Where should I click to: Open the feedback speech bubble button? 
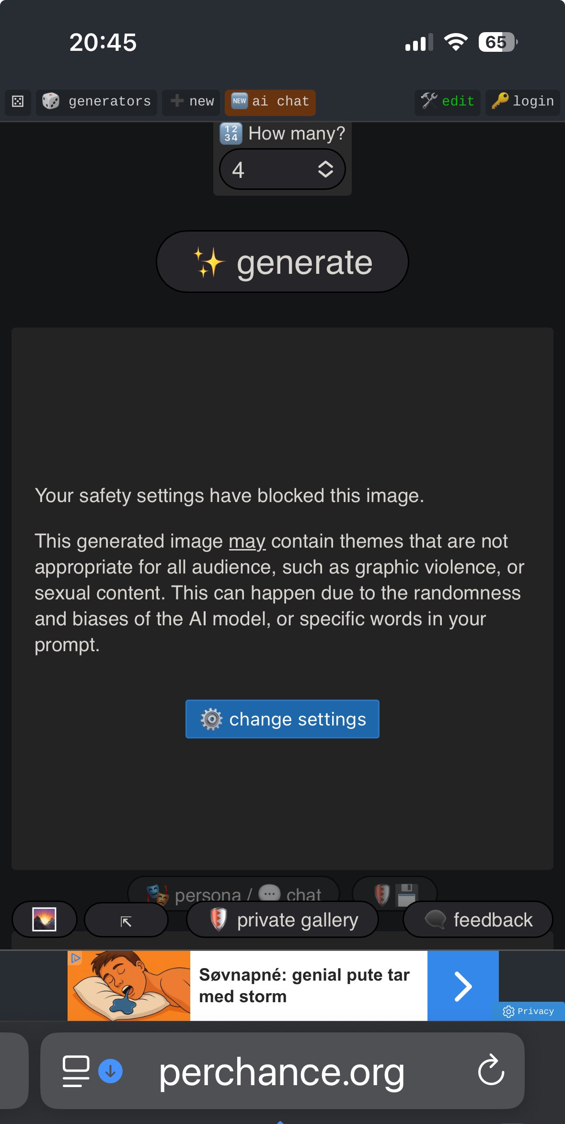(478, 920)
